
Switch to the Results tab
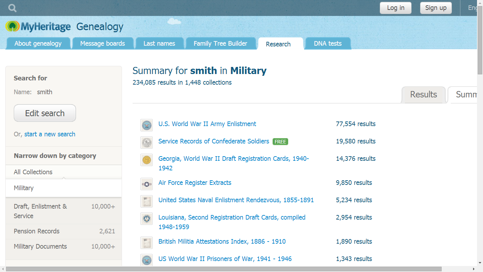click(x=424, y=95)
